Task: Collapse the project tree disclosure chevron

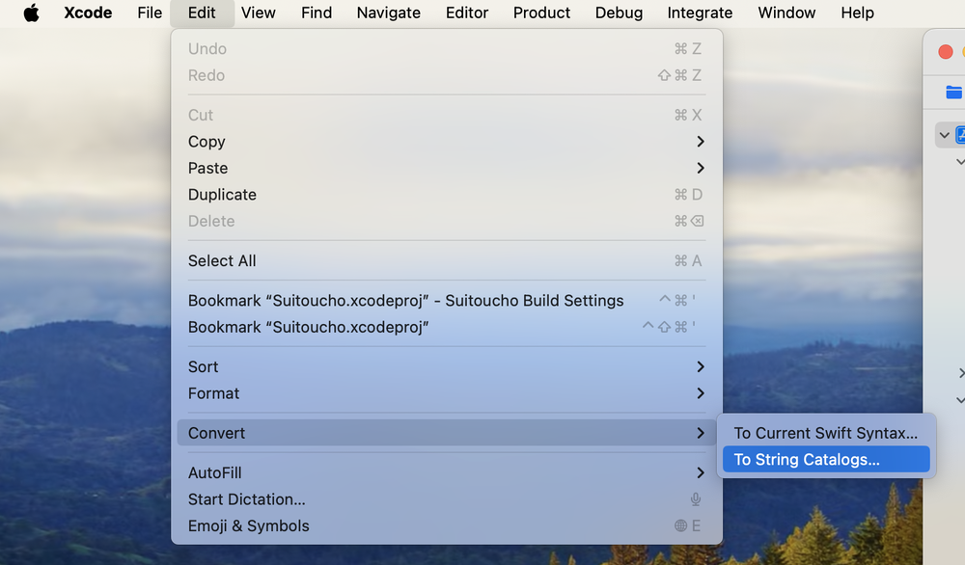Action: point(944,135)
